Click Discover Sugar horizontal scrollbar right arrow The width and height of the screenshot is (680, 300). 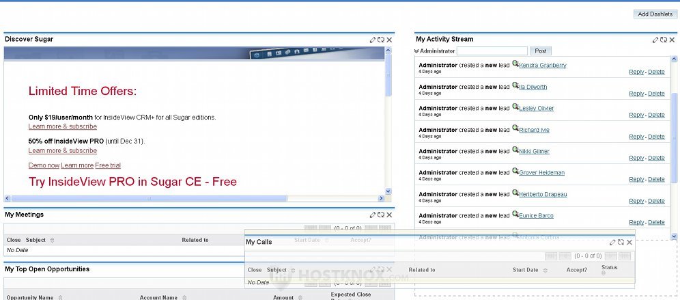point(381,198)
